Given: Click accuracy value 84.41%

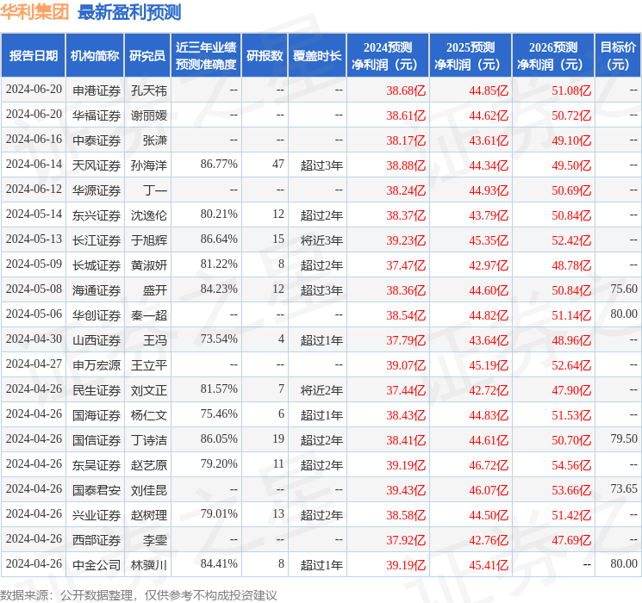Looking at the screenshot, I should [x=219, y=563].
